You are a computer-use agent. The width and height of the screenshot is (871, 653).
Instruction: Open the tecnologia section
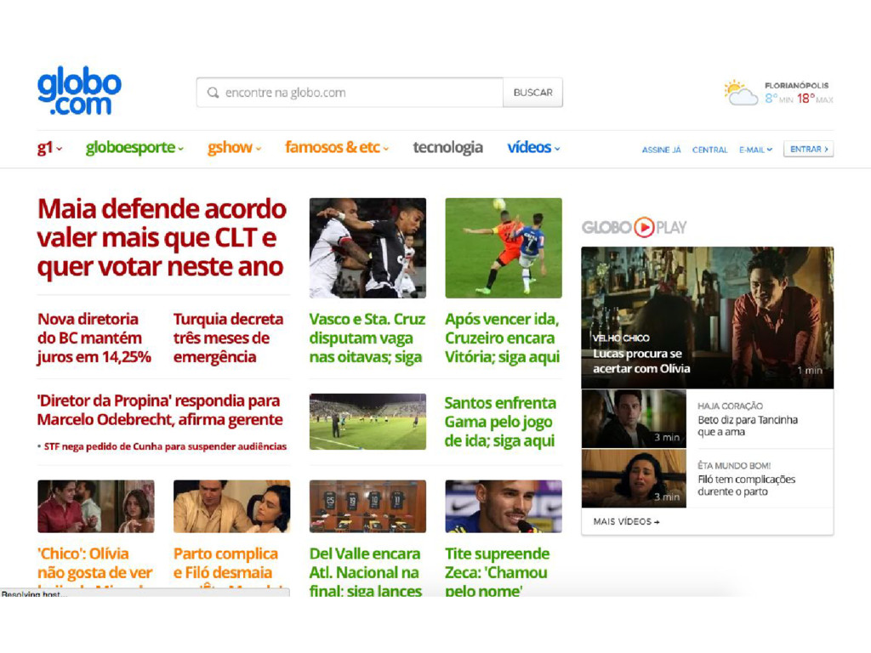tap(447, 148)
